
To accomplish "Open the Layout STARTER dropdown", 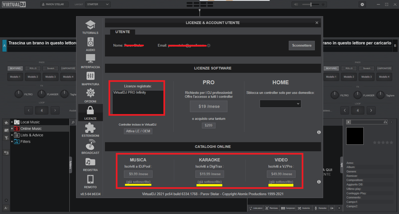I will 98,4.
